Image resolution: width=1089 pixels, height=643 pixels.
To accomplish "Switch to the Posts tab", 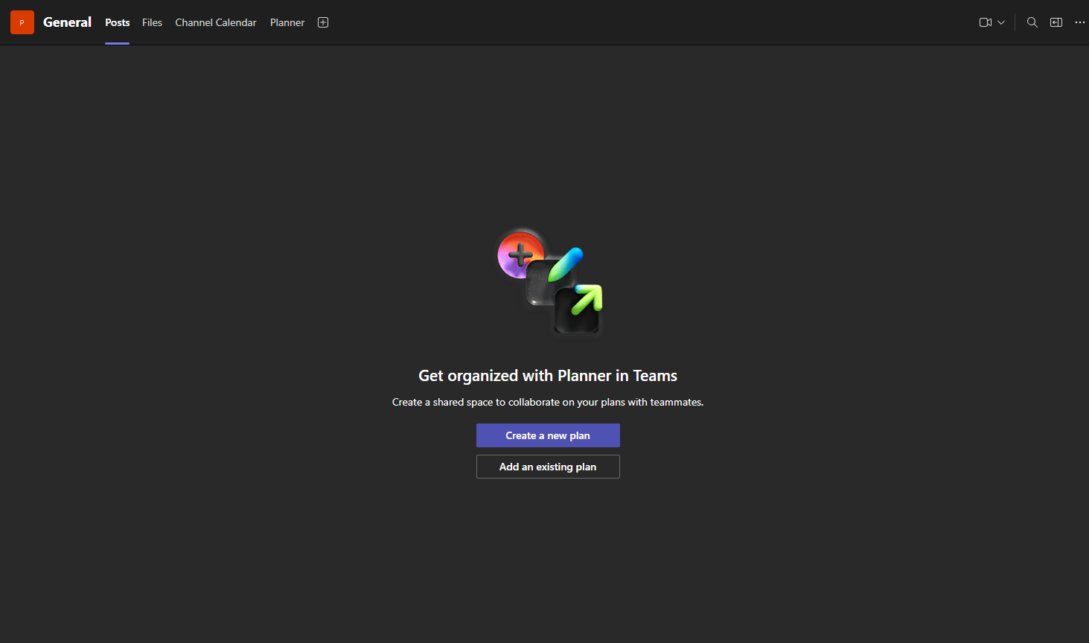I will click(118, 22).
